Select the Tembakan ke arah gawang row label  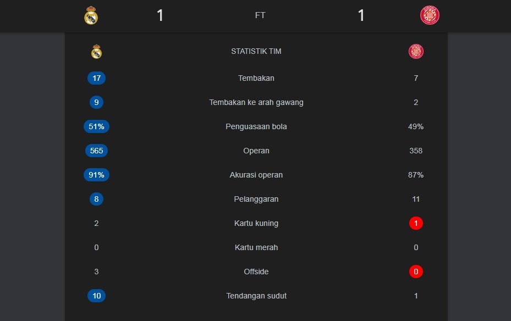pyautogui.click(x=256, y=102)
